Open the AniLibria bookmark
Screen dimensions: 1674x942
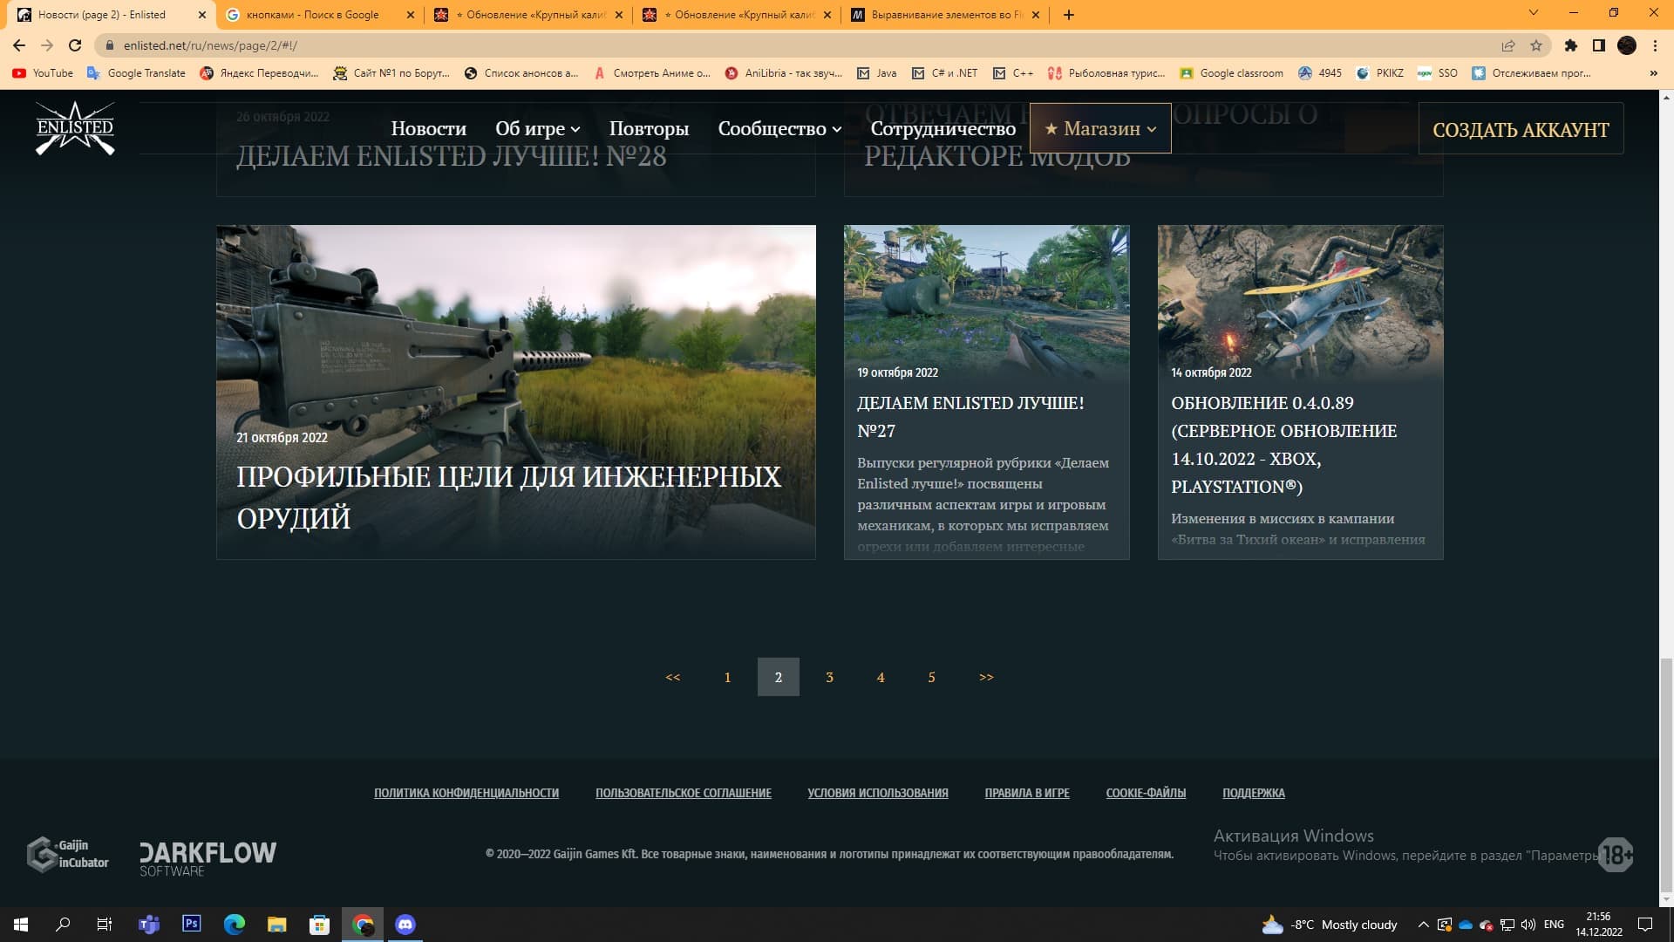[784, 73]
